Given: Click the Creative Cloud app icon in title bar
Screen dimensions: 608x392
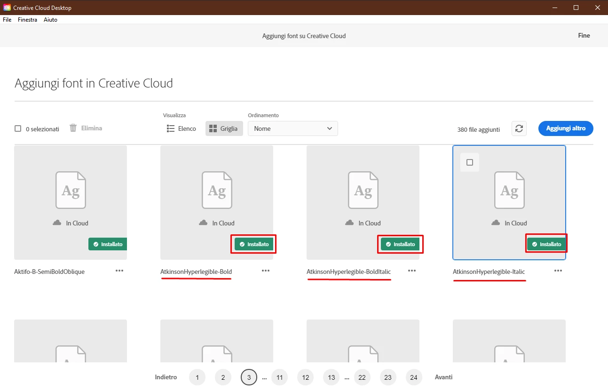Looking at the screenshot, I should [x=7, y=8].
